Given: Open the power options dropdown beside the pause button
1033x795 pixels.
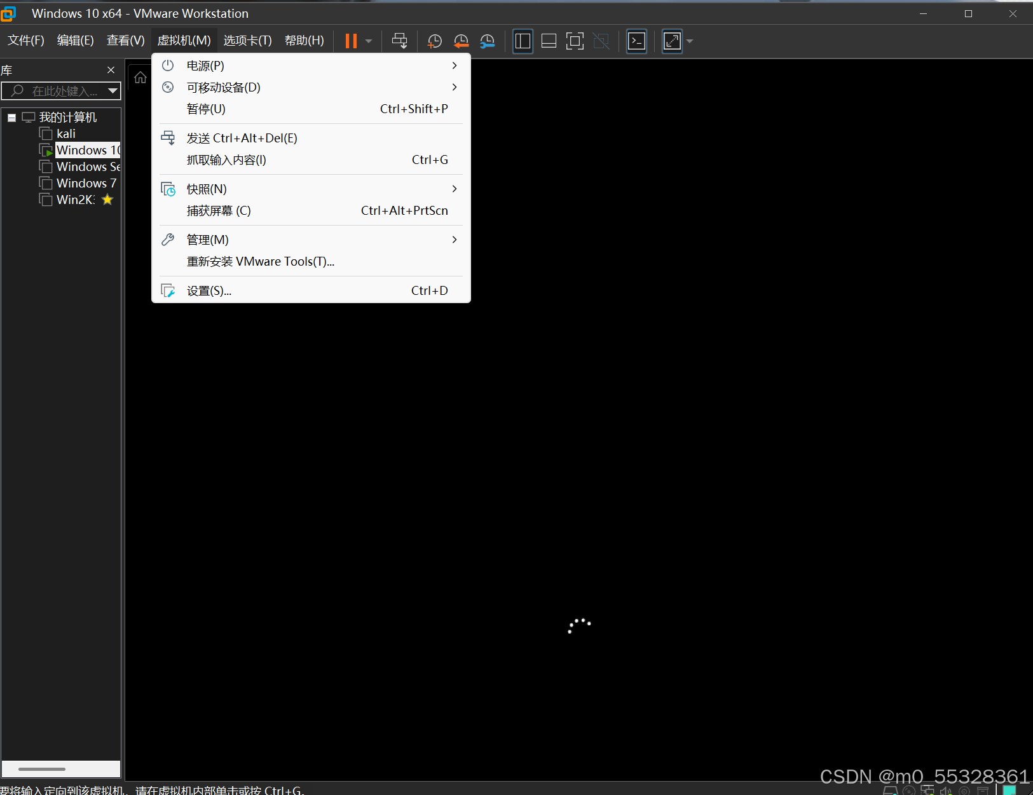Looking at the screenshot, I should pos(369,41).
